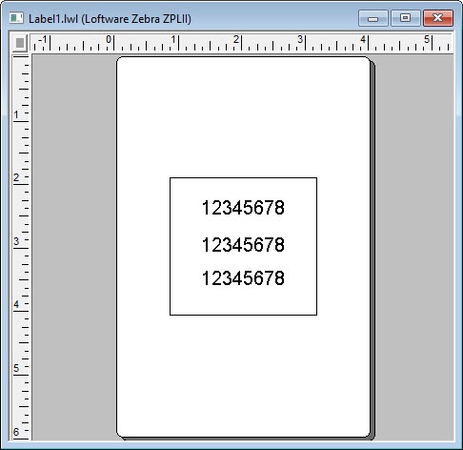Click the 5 mark on vertical ruler
The image size is (463, 450).
click(16, 368)
